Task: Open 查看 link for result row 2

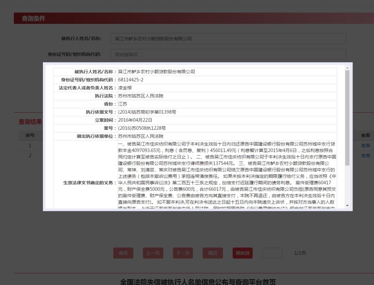Action: click(x=365, y=155)
